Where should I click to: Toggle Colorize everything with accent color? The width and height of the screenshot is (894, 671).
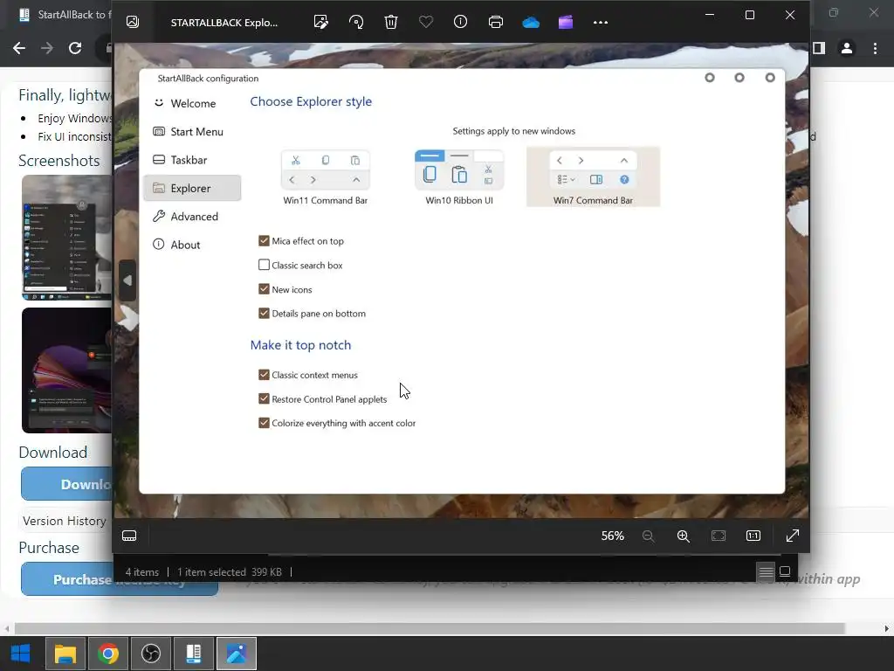[264, 423]
